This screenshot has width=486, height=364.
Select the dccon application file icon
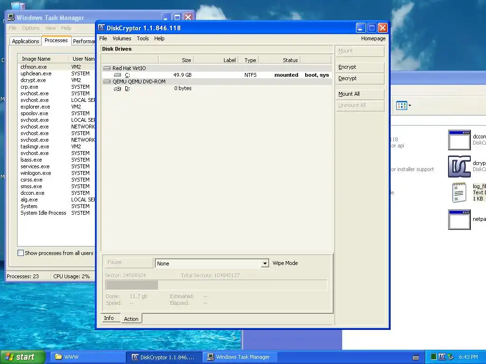point(459,140)
